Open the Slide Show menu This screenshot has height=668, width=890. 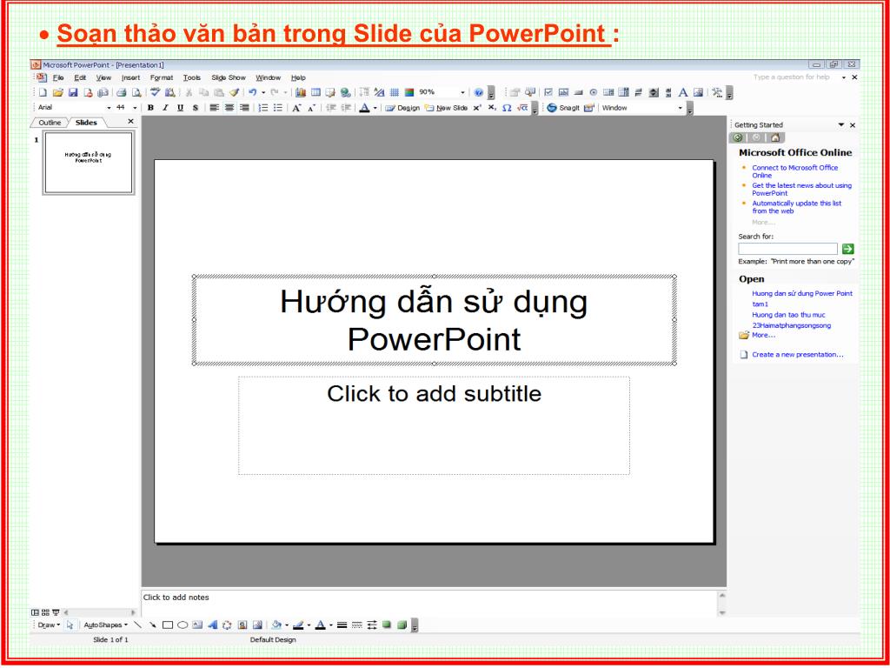point(229,77)
